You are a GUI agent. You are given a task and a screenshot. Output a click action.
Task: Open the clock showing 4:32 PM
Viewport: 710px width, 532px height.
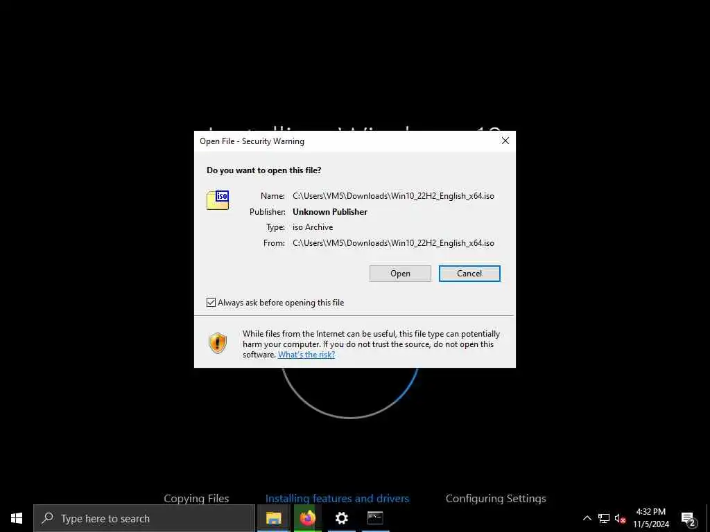650,518
